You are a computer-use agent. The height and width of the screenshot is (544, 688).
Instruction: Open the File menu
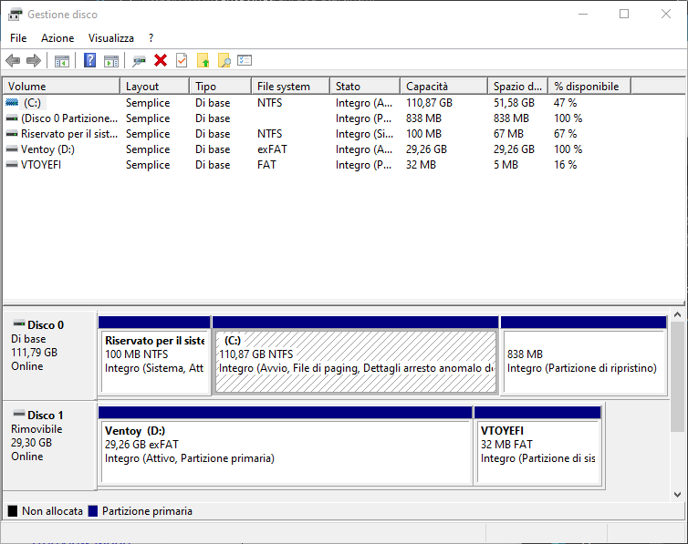click(x=18, y=38)
